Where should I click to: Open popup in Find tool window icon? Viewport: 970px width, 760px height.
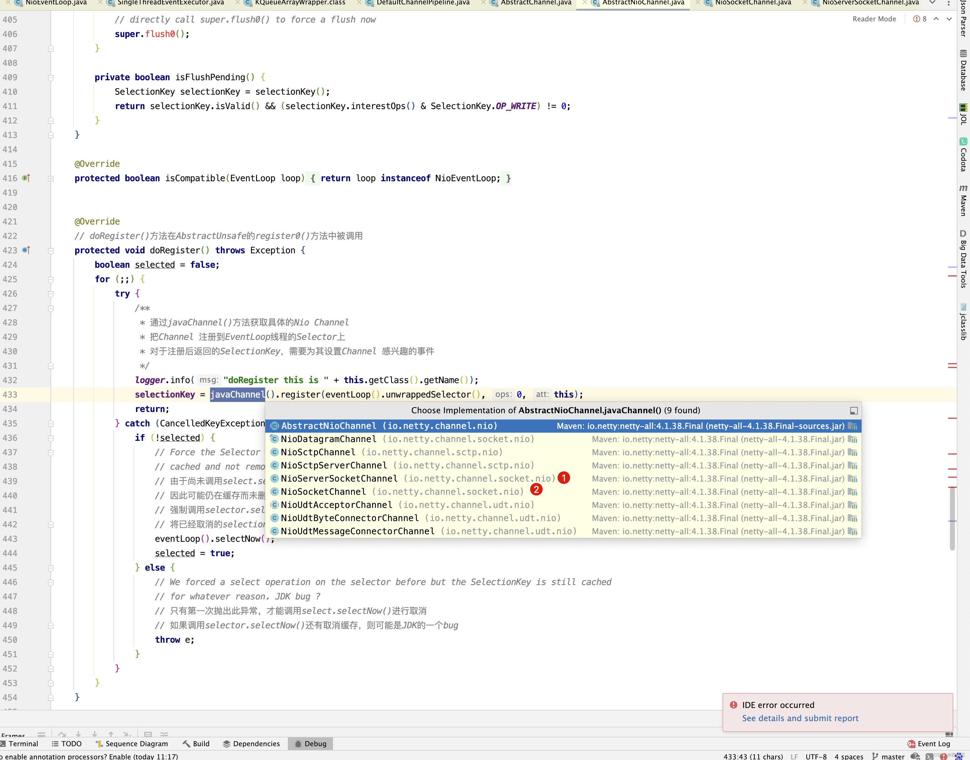853,411
